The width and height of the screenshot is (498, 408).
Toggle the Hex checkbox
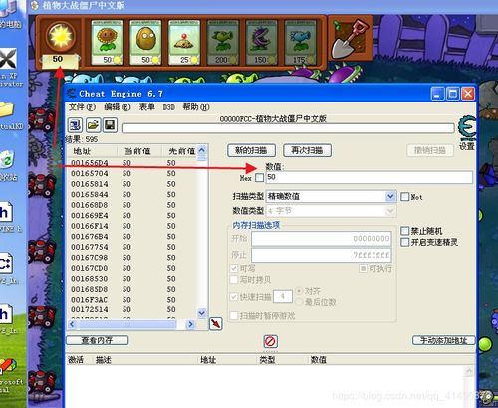pos(259,178)
